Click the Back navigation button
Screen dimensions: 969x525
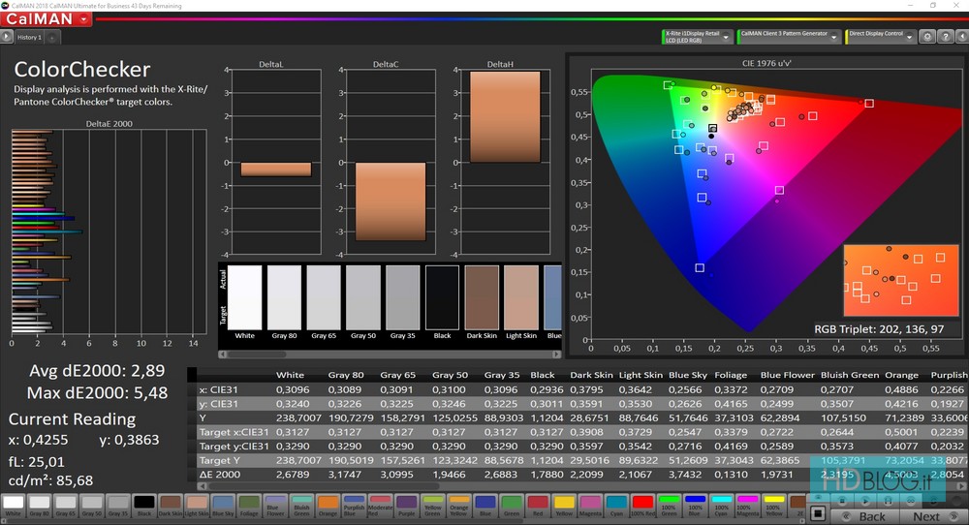864,516
